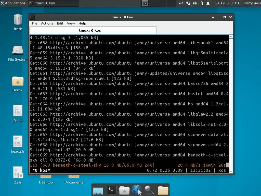Click the terminal scrollbar up arrow
The image size is (261, 196).
coord(231,37)
